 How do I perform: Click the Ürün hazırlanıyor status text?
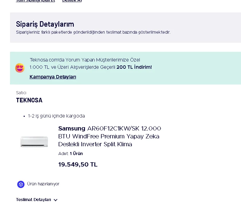pos(43,184)
